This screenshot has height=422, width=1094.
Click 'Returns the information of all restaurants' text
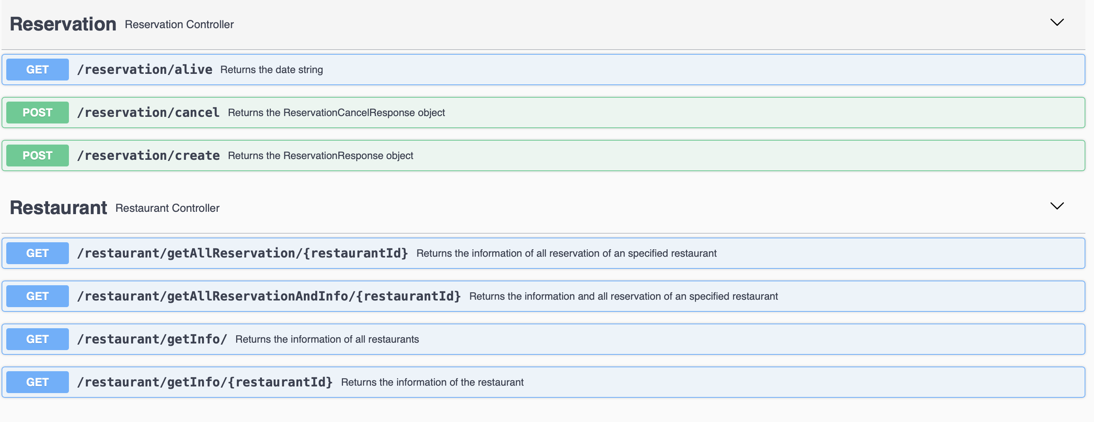[327, 340]
